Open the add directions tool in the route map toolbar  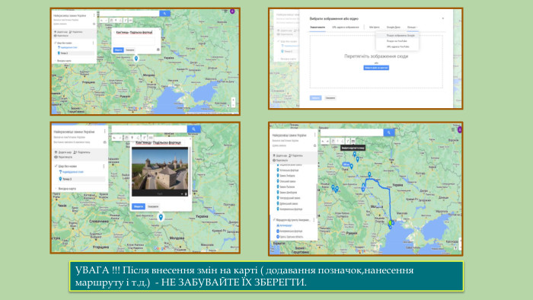(x=348, y=141)
